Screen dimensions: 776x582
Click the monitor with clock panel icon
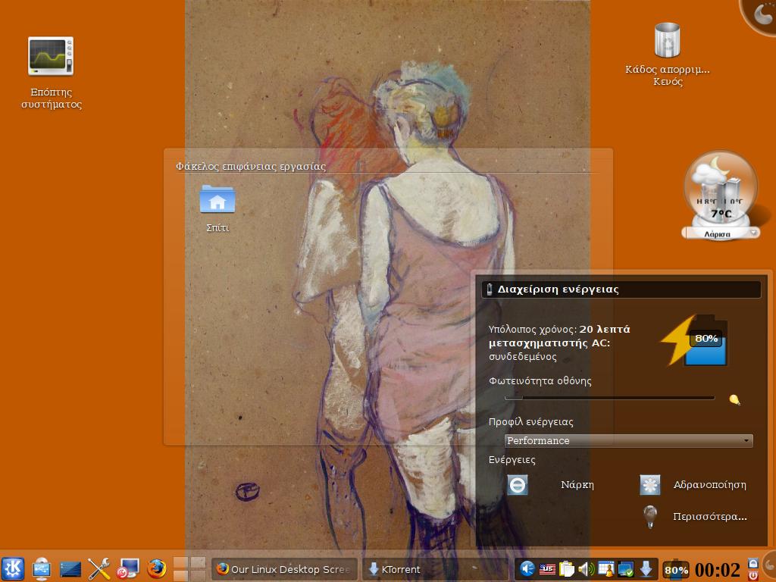pos(128,568)
